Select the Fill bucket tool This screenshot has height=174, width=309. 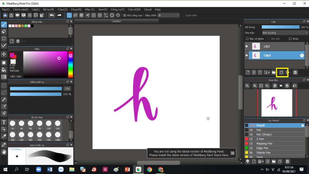4,70
